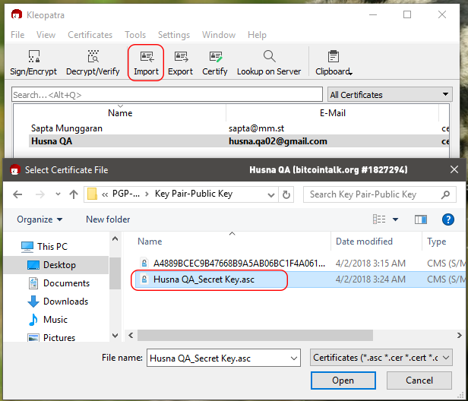
Task: Open the Clipboard toolbar menu
Action: (334, 62)
